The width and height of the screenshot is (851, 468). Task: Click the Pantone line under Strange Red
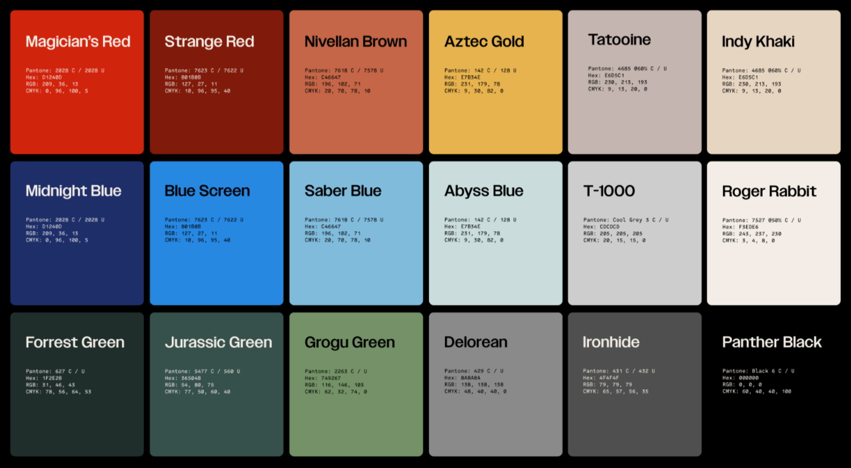[x=204, y=70]
